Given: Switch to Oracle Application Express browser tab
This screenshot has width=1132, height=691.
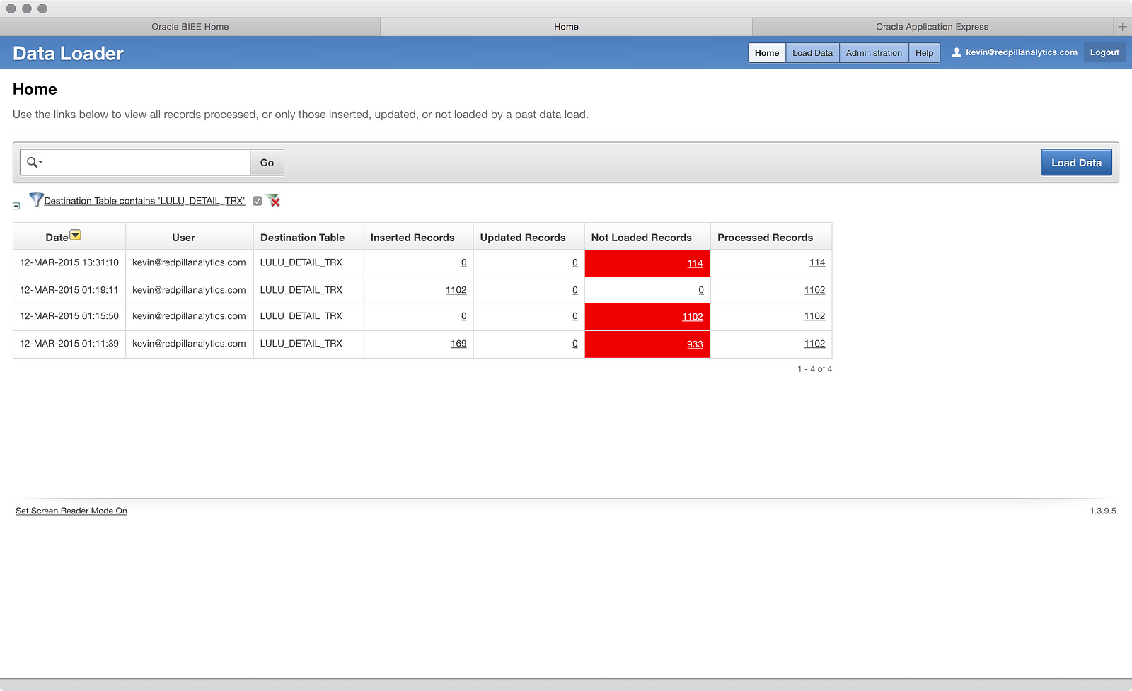Looking at the screenshot, I should 932,27.
